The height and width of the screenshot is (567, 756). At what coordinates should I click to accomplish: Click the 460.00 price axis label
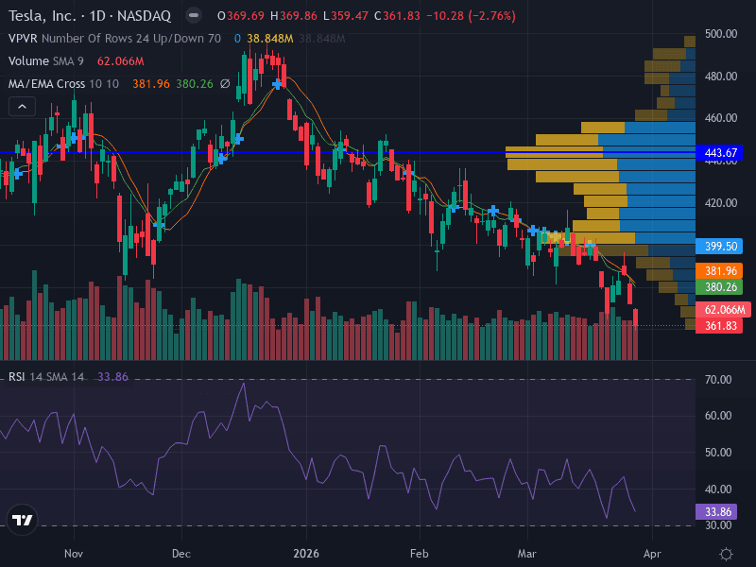(x=721, y=118)
